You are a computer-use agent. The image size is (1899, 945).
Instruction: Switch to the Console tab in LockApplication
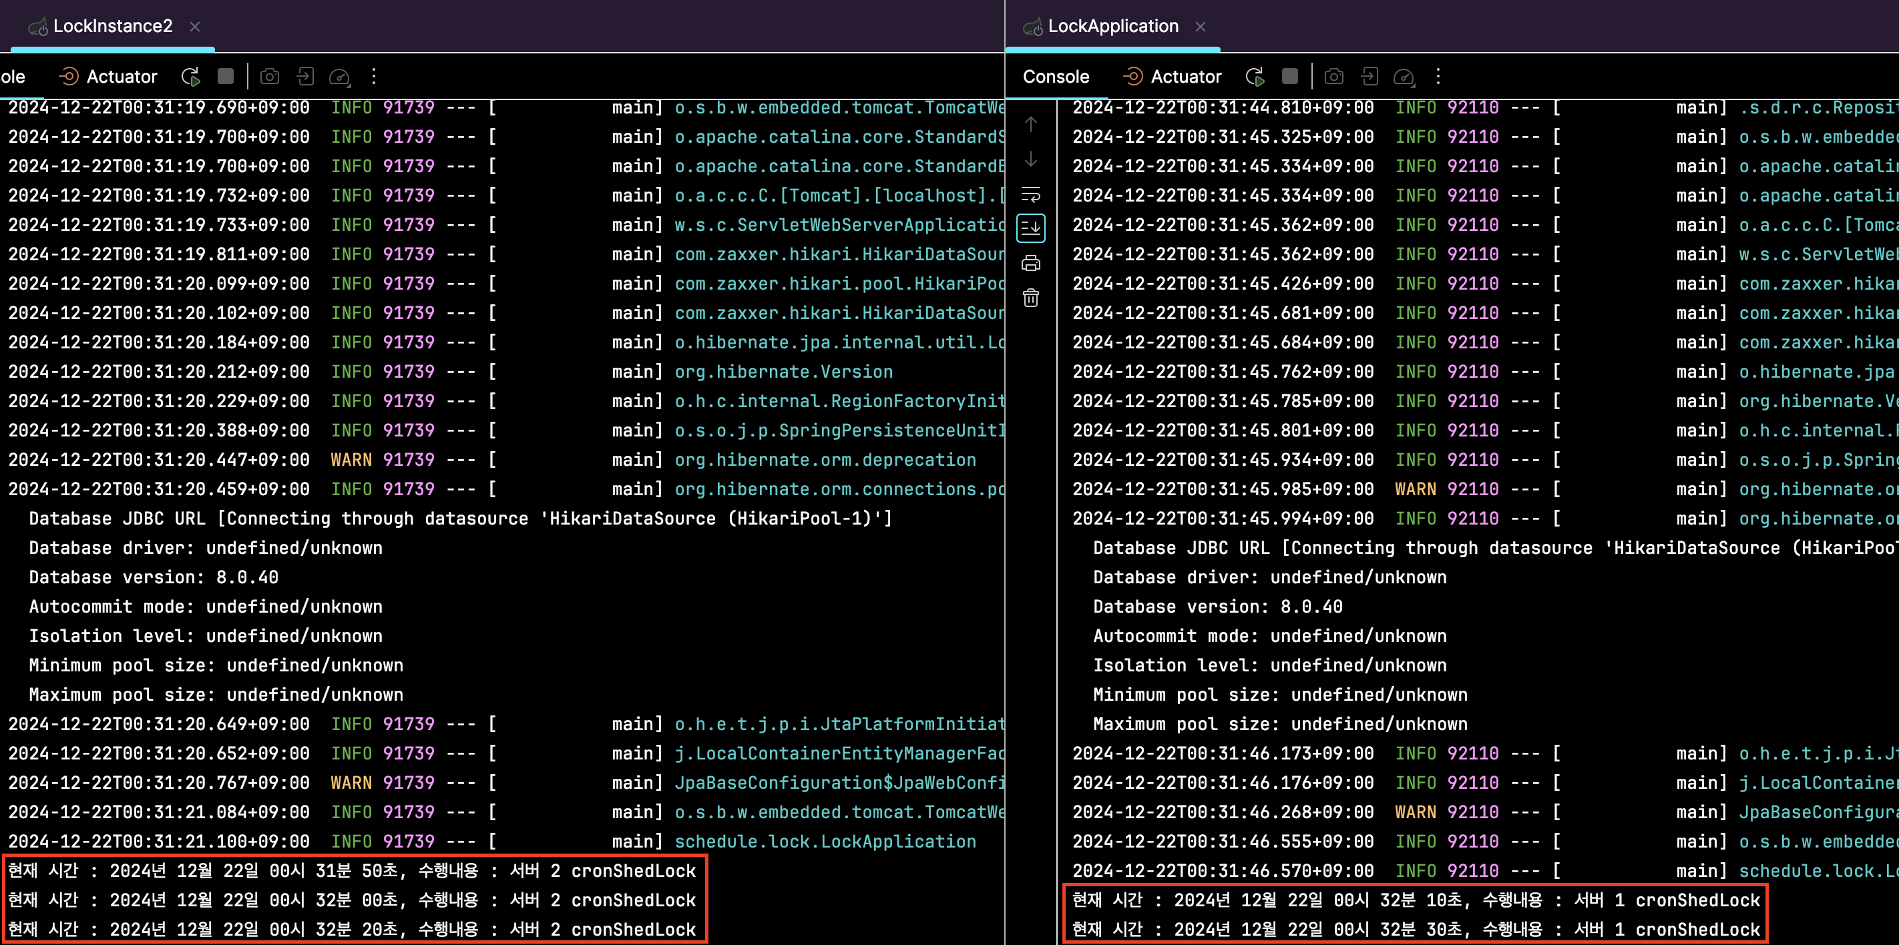(1056, 77)
